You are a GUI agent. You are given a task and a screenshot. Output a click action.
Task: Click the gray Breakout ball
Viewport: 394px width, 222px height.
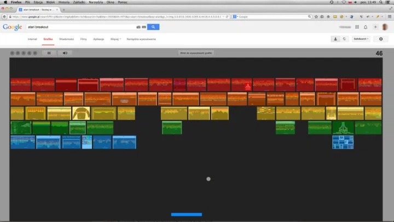208,179
